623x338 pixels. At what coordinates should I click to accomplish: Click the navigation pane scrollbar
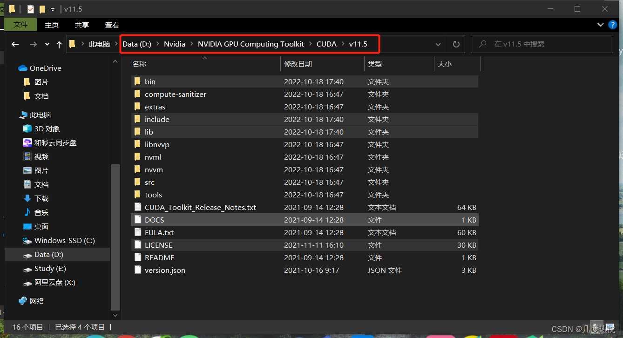click(x=115, y=237)
